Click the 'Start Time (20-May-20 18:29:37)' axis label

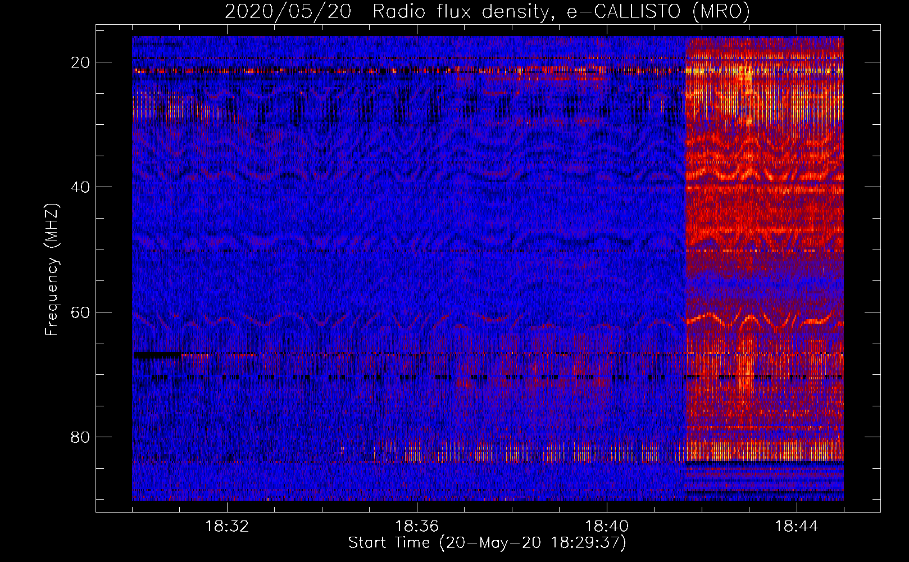(x=487, y=543)
